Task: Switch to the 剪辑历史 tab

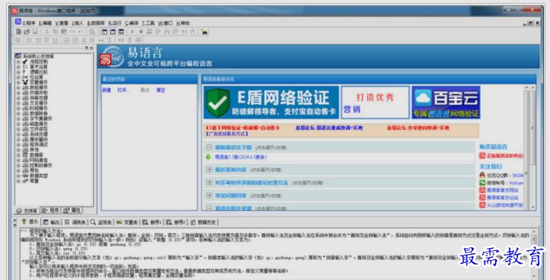Action: coord(203,222)
